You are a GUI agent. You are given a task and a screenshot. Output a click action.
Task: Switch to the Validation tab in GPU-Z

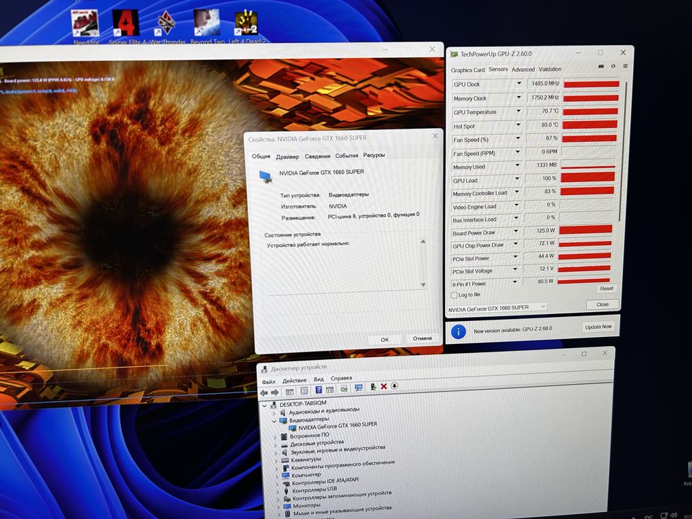pyautogui.click(x=550, y=69)
